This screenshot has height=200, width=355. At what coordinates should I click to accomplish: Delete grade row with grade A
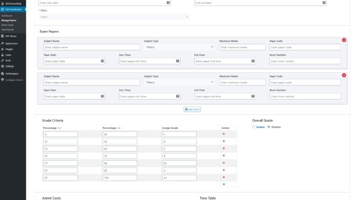pyautogui.click(x=224, y=170)
